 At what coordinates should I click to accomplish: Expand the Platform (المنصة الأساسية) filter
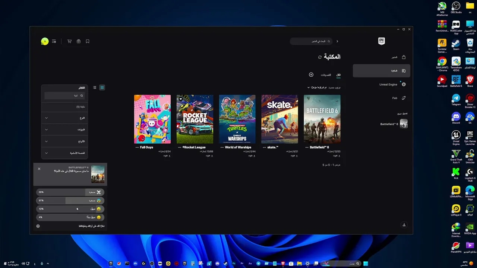[64, 153]
